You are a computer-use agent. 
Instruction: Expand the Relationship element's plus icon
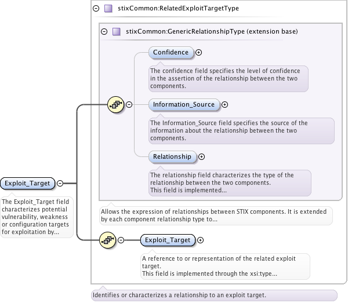click(202, 156)
